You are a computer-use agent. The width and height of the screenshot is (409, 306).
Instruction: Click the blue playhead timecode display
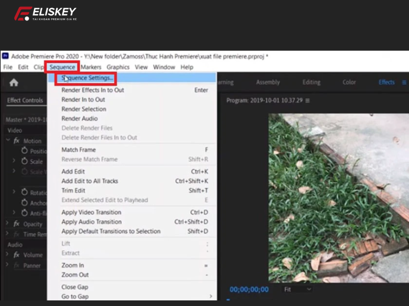pos(249,290)
